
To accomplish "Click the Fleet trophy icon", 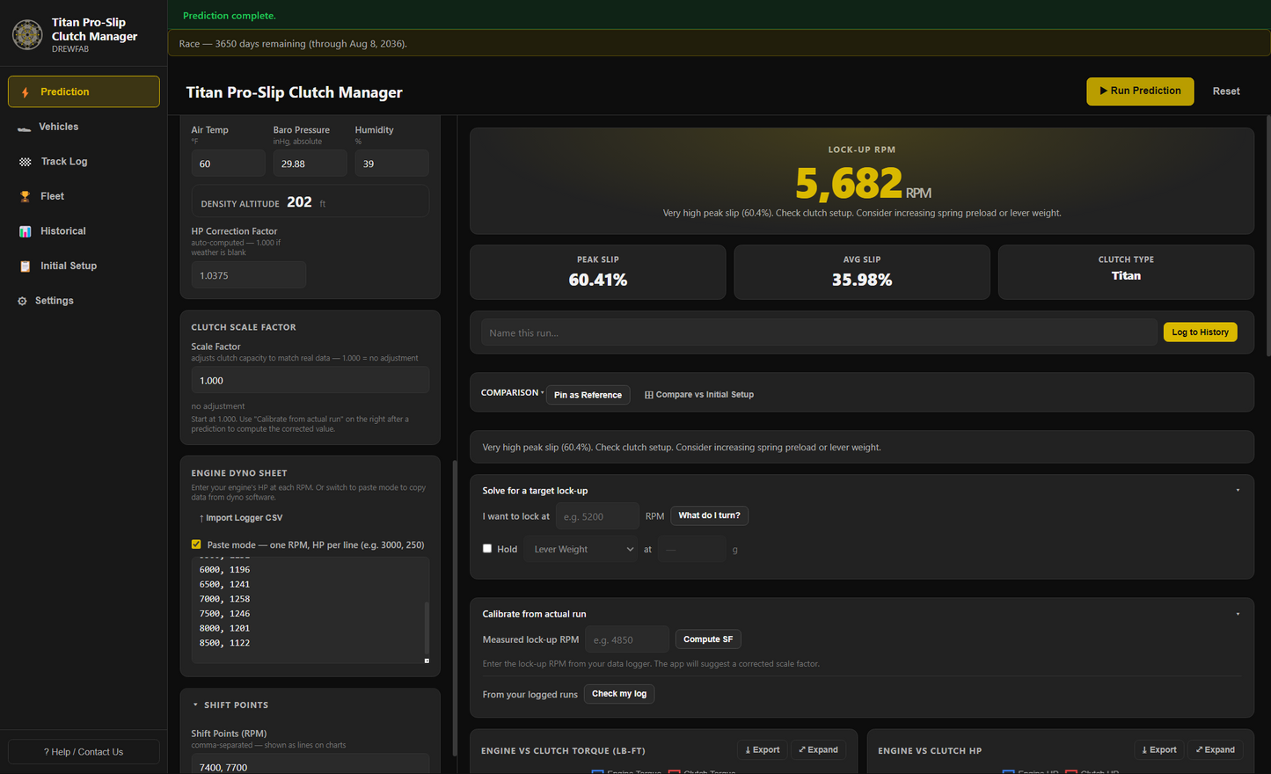I will (25, 197).
